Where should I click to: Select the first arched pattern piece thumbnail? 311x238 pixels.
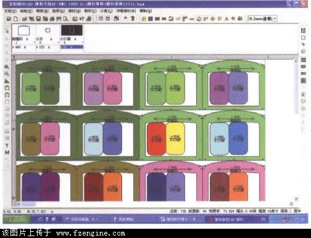tap(23, 31)
